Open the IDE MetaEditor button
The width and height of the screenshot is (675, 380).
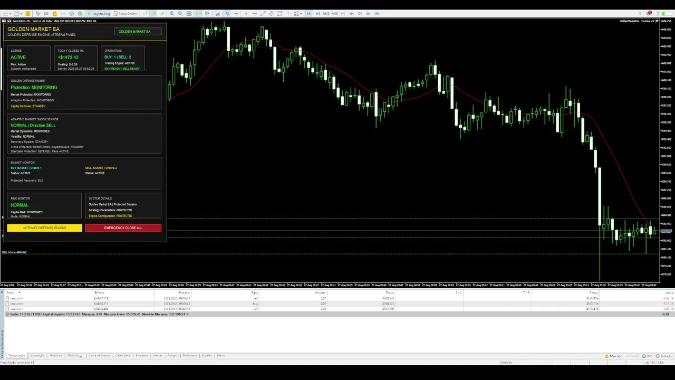point(46,14)
